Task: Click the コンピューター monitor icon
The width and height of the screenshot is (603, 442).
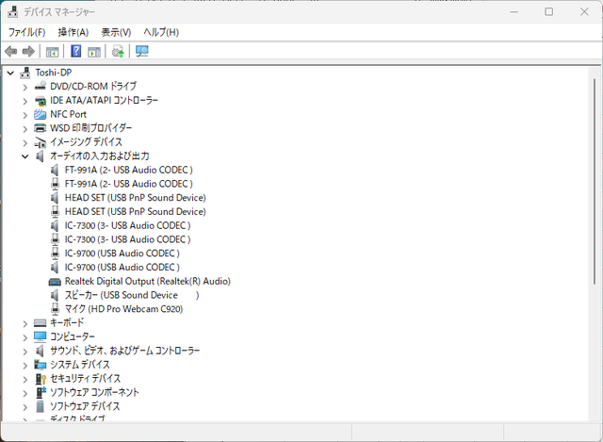Action: coord(40,336)
